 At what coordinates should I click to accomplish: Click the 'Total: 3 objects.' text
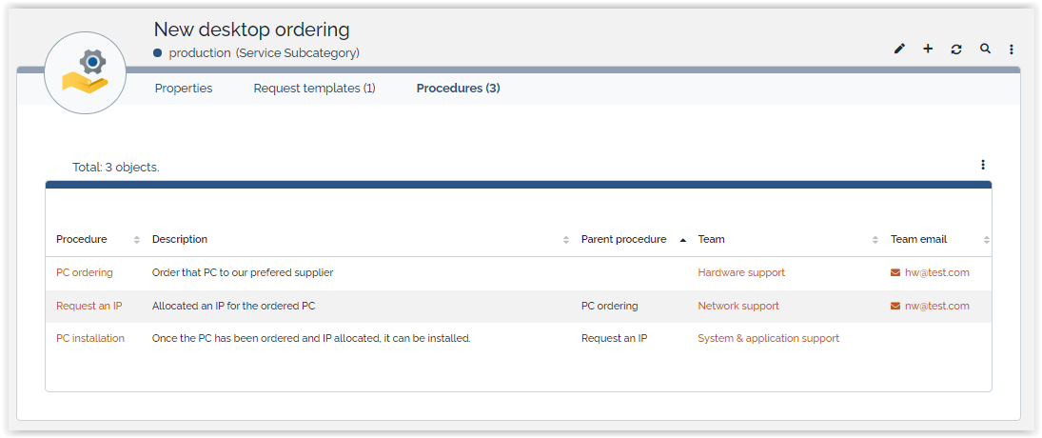(116, 168)
